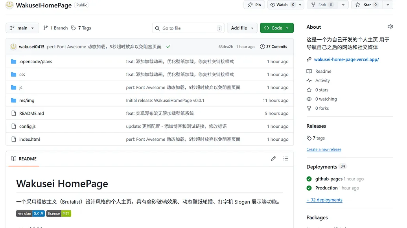
Task: Click the github-pages deployment success icon
Action: (x=309, y=179)
